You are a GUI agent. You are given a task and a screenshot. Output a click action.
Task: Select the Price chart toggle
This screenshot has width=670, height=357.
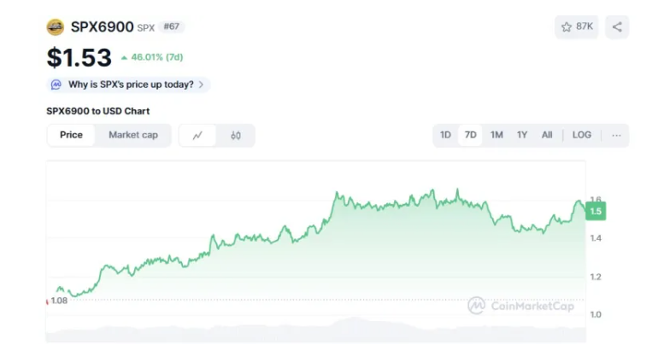(71, 135)
